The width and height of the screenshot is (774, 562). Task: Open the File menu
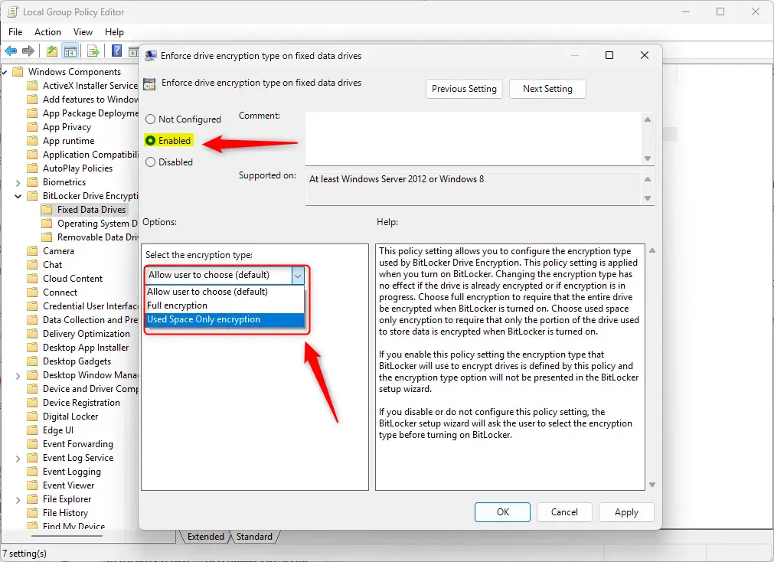click(x=15, y=32)
